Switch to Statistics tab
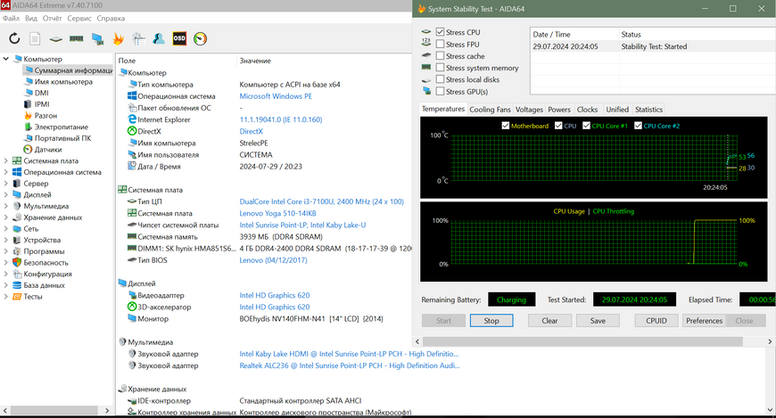The image size is (776, 418). [x=648, y=110]
